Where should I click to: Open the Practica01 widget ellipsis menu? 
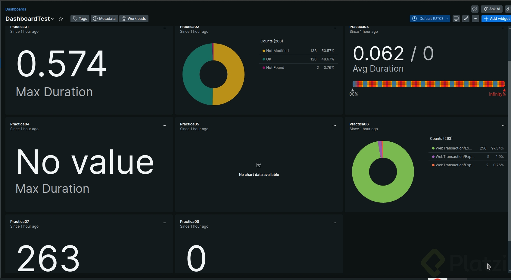(x=164, y=28)
